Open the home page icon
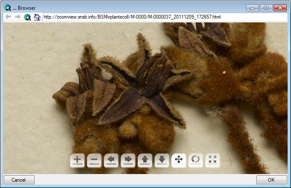Image resolution: width=291 pixels, height=188 pixels. (37, 17)
